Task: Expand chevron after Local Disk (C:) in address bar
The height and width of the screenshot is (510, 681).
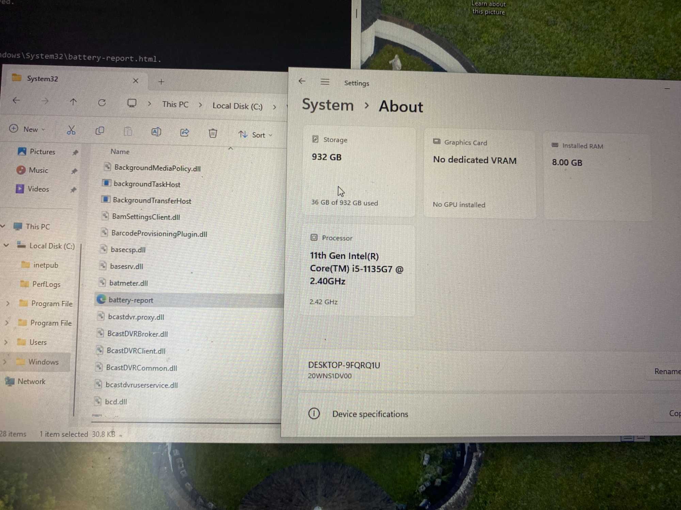Action: [274, 107]
